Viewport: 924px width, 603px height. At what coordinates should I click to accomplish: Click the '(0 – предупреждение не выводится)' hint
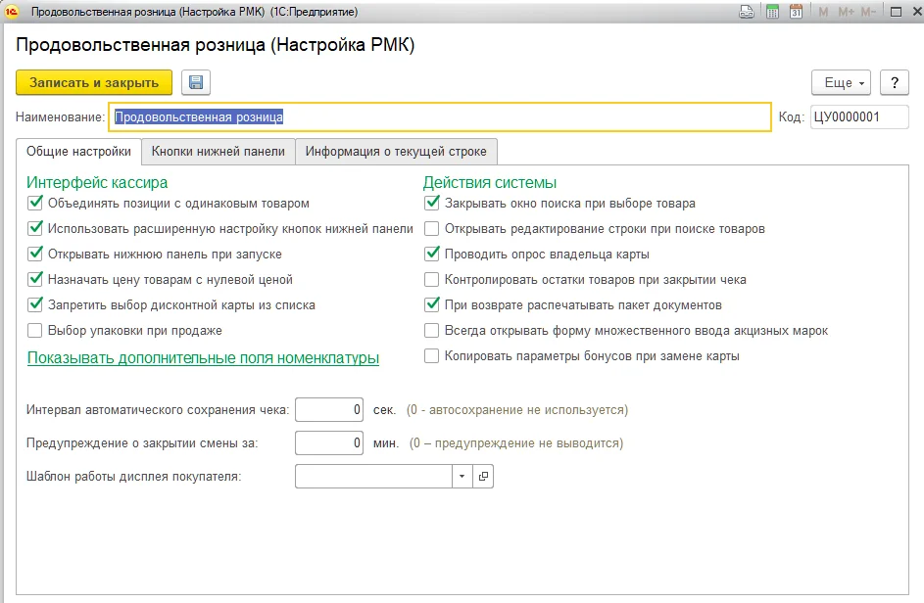pyautogui.click(x=516, y=442)
